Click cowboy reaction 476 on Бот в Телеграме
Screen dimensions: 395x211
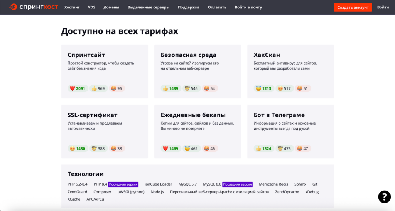click(x=284, y=148)
